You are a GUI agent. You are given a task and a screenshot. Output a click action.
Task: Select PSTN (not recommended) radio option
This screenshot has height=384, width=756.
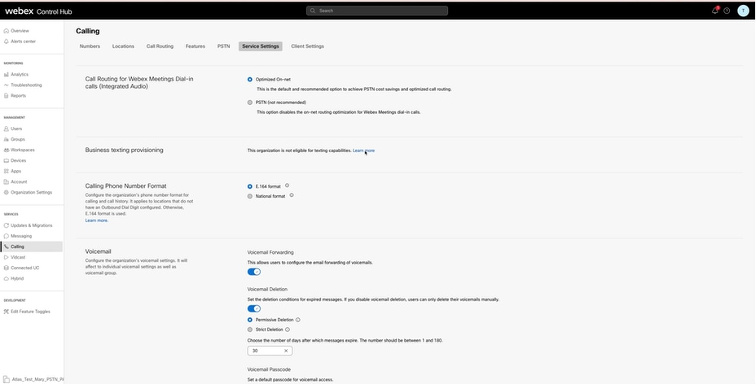pyautogui.click(x=250, y=103)
